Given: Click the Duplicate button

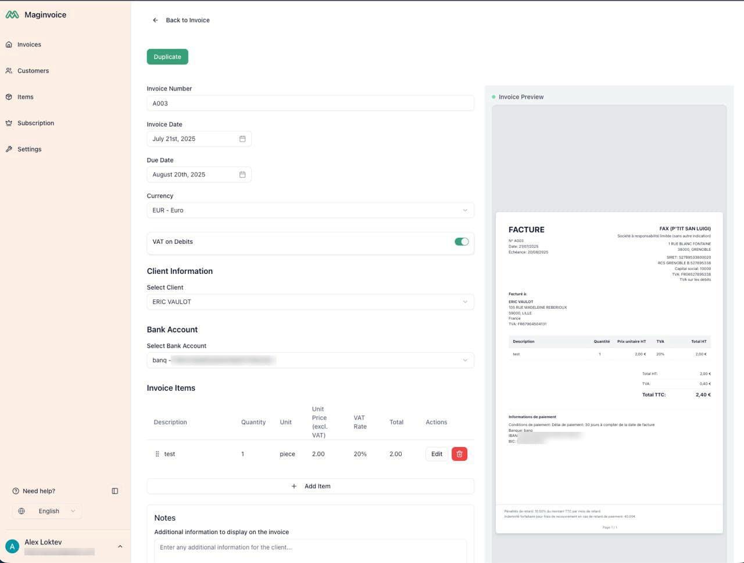Looking at the screenshot, I should click(167, 57).
